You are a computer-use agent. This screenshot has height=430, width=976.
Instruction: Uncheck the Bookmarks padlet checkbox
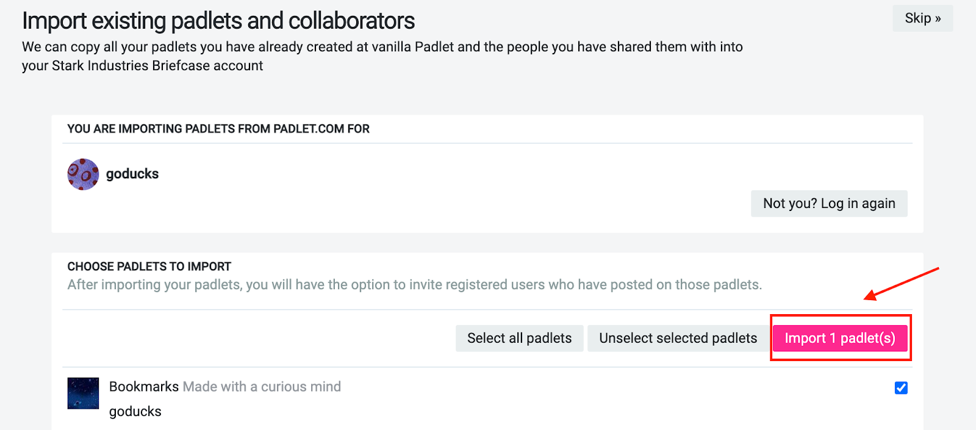(x=901, y=388)
